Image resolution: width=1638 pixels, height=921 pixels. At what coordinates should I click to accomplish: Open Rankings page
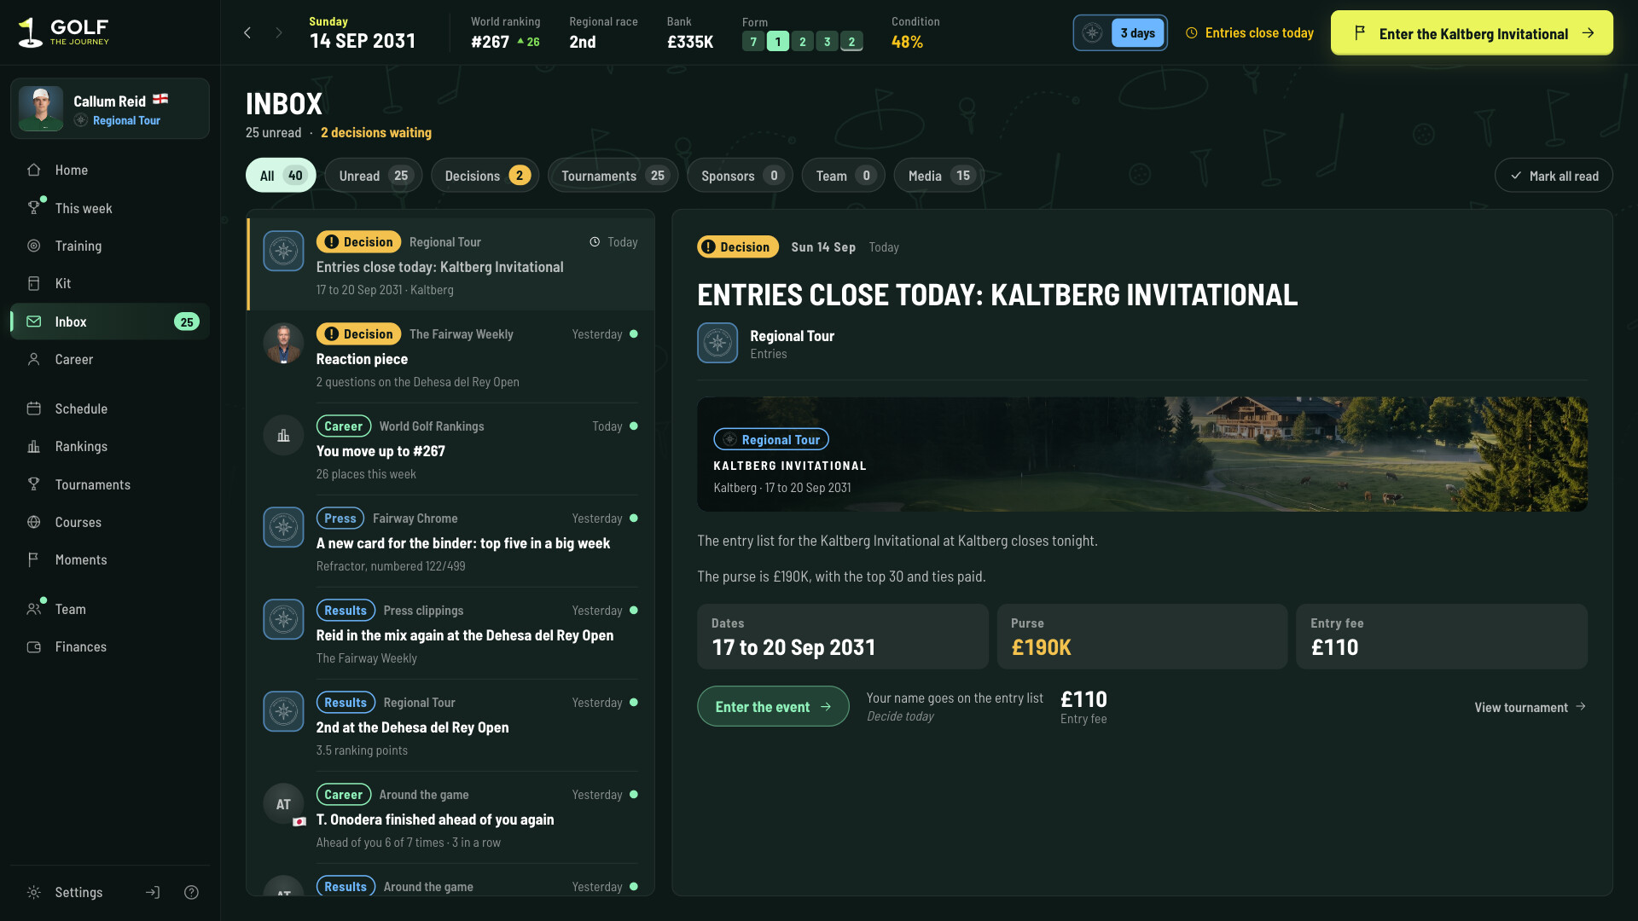(110, 446)
